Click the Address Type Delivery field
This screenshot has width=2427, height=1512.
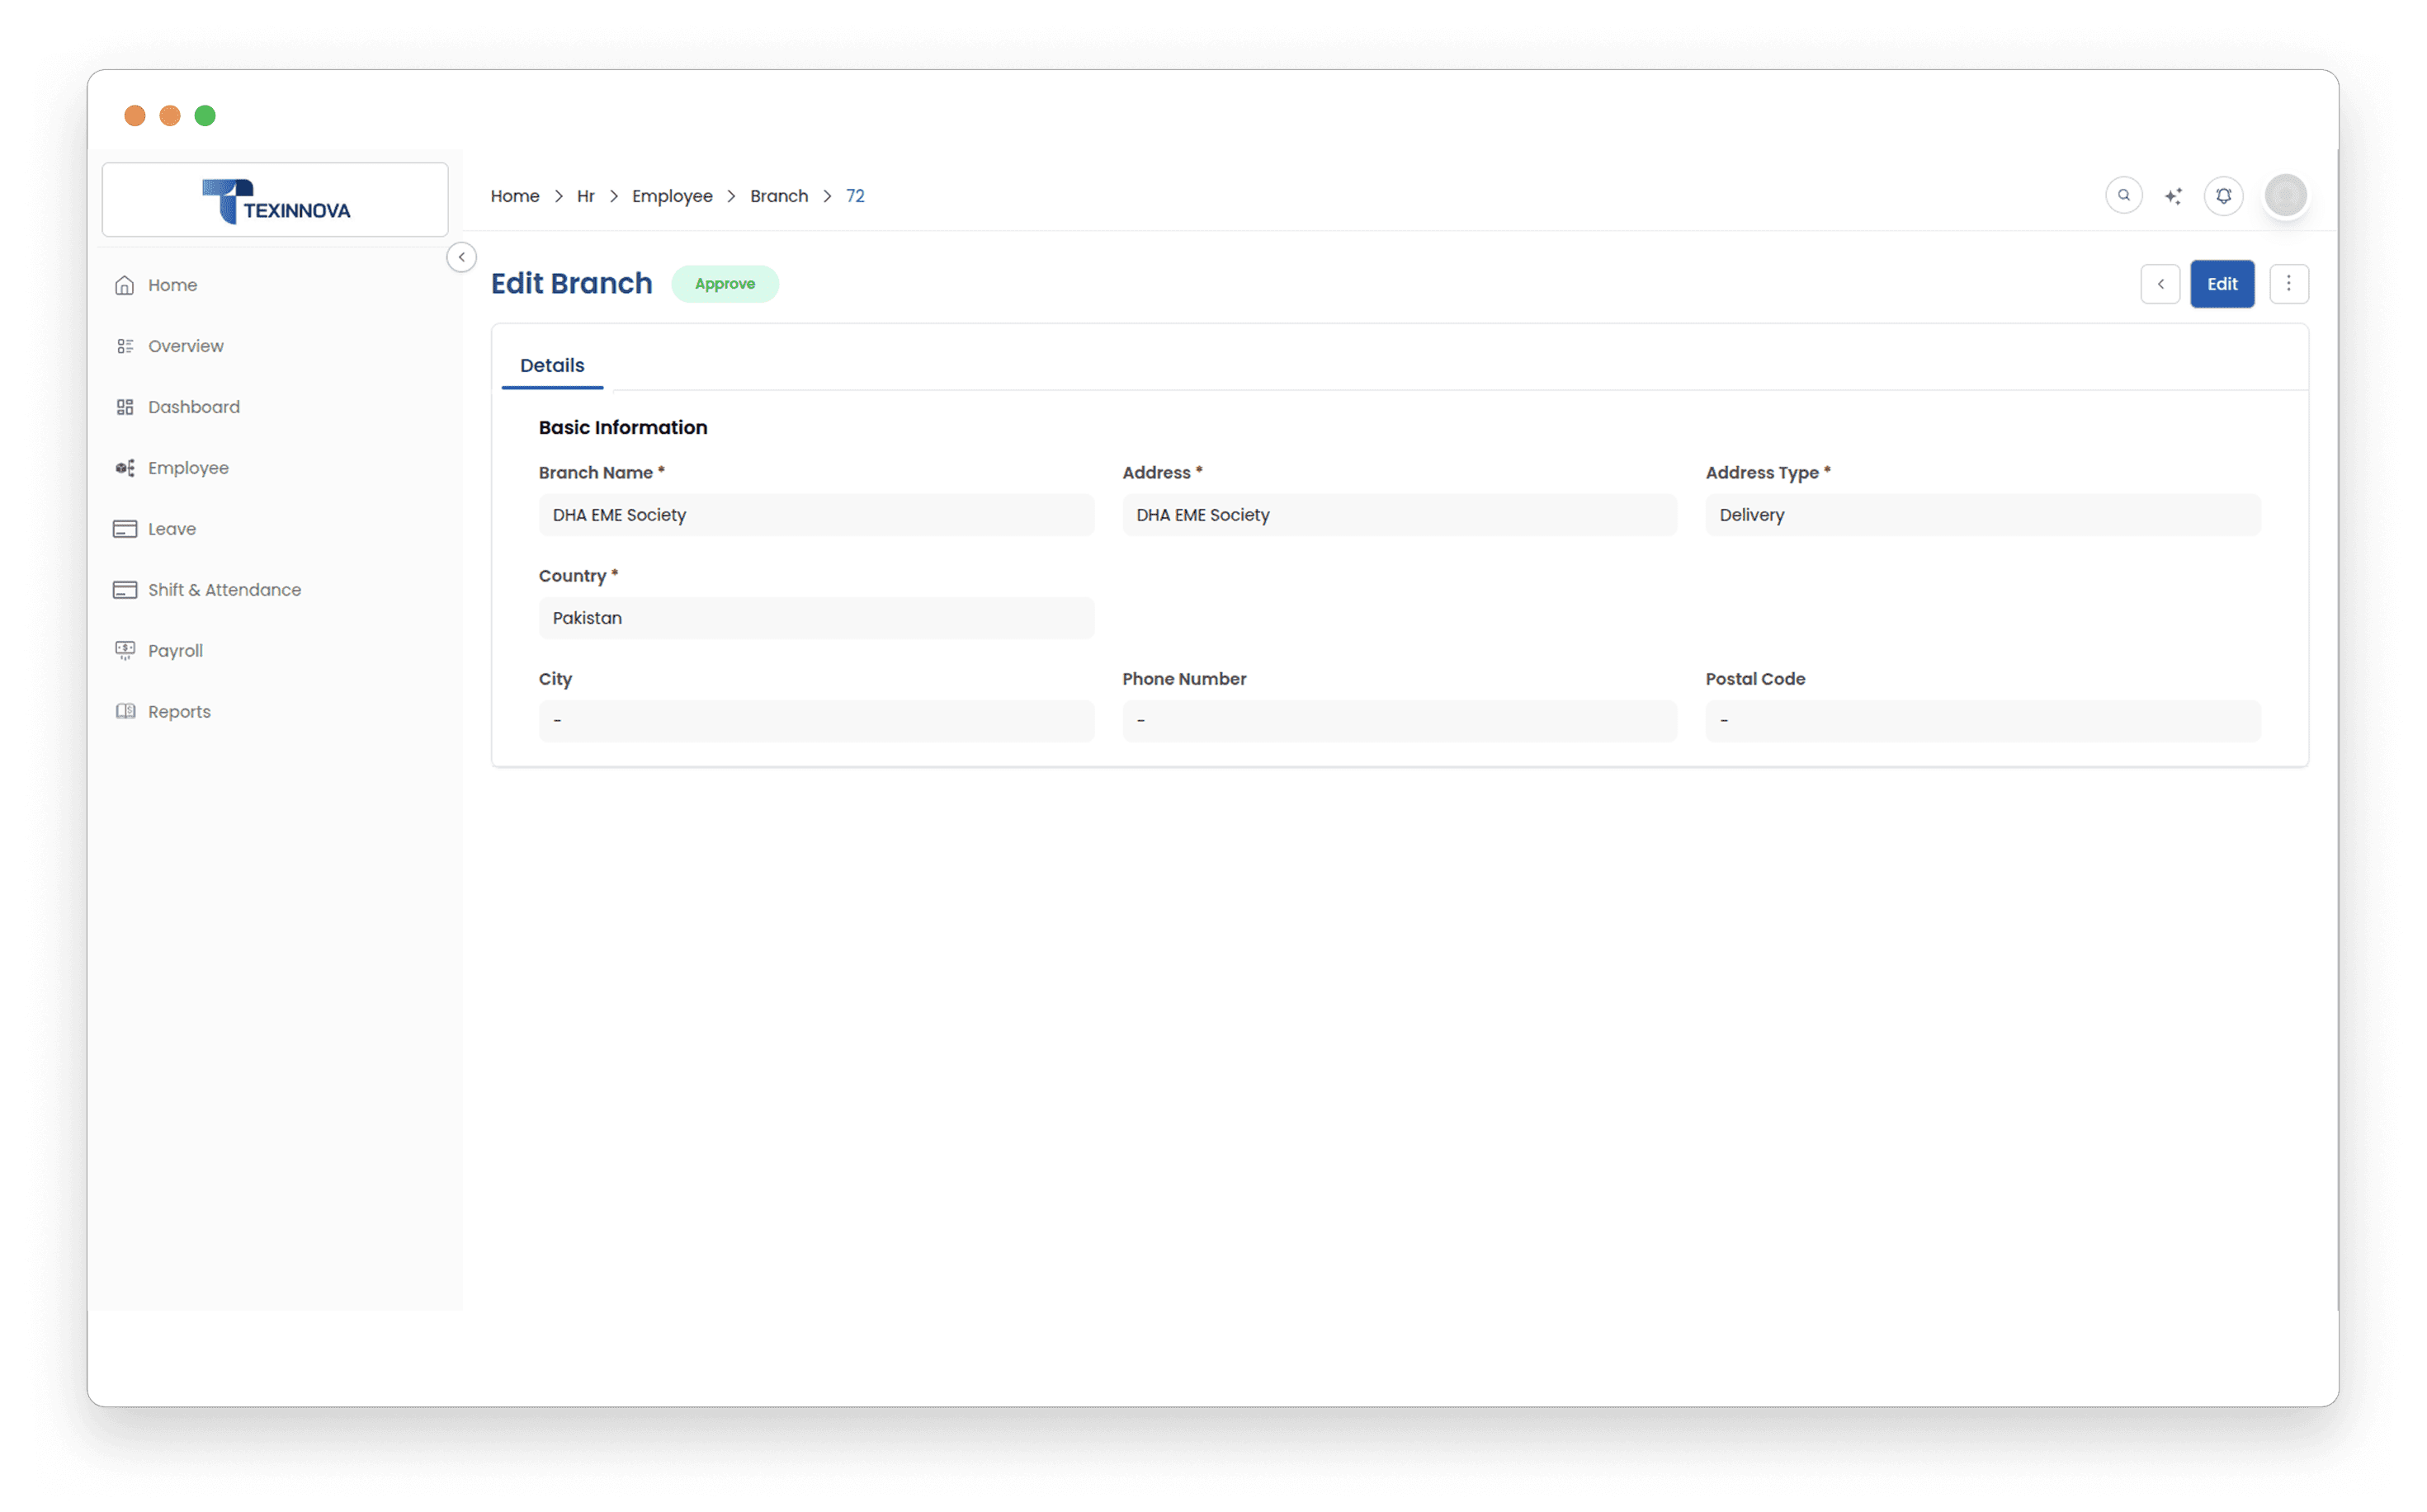1982,515
